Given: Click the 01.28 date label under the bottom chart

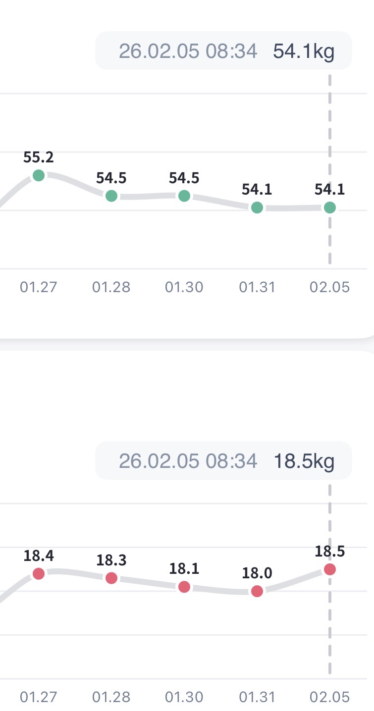Looking at the screenshot, I should coord(111,697).
